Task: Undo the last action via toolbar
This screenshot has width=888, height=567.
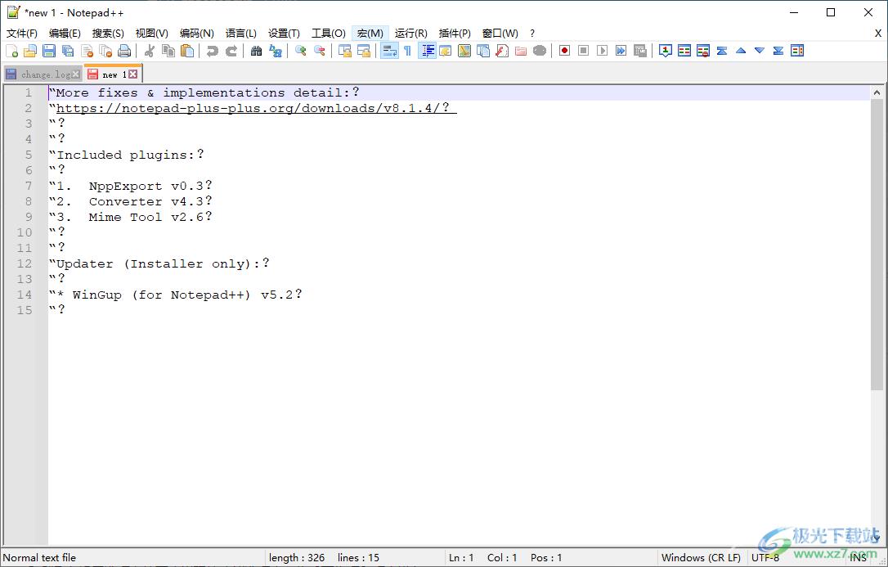Action: [x=213, y=51]
